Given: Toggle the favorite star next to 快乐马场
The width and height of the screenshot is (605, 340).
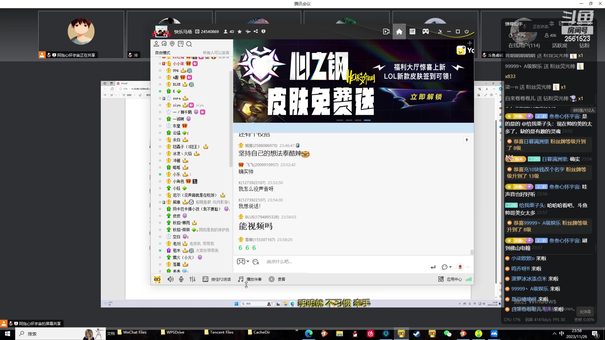Looking at the screenshot, I should tap(239, 31).
